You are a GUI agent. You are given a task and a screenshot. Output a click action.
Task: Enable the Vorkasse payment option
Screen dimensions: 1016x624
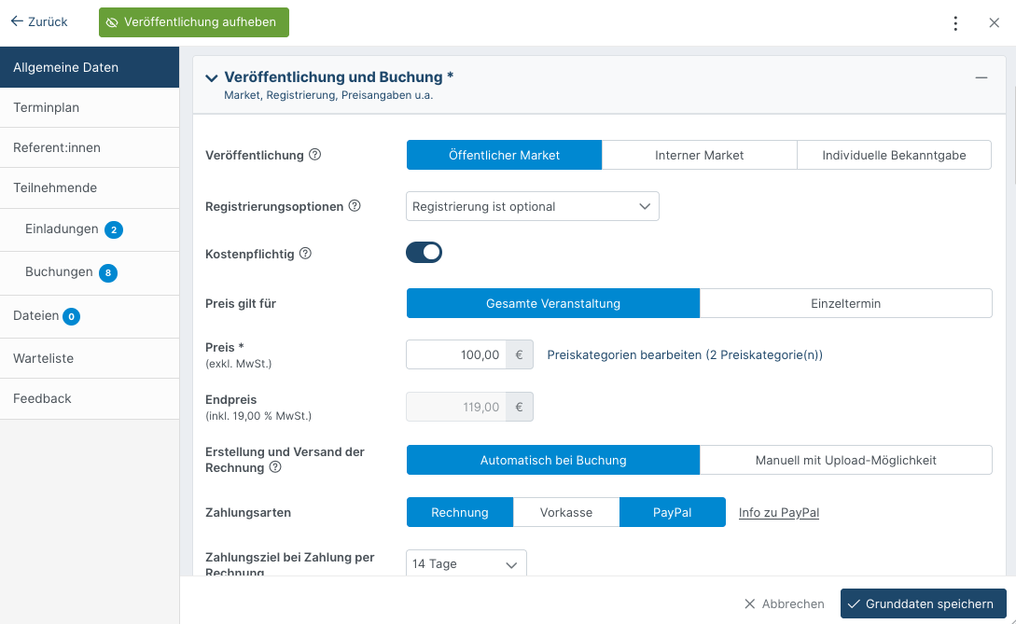click(x=566, y=512)
